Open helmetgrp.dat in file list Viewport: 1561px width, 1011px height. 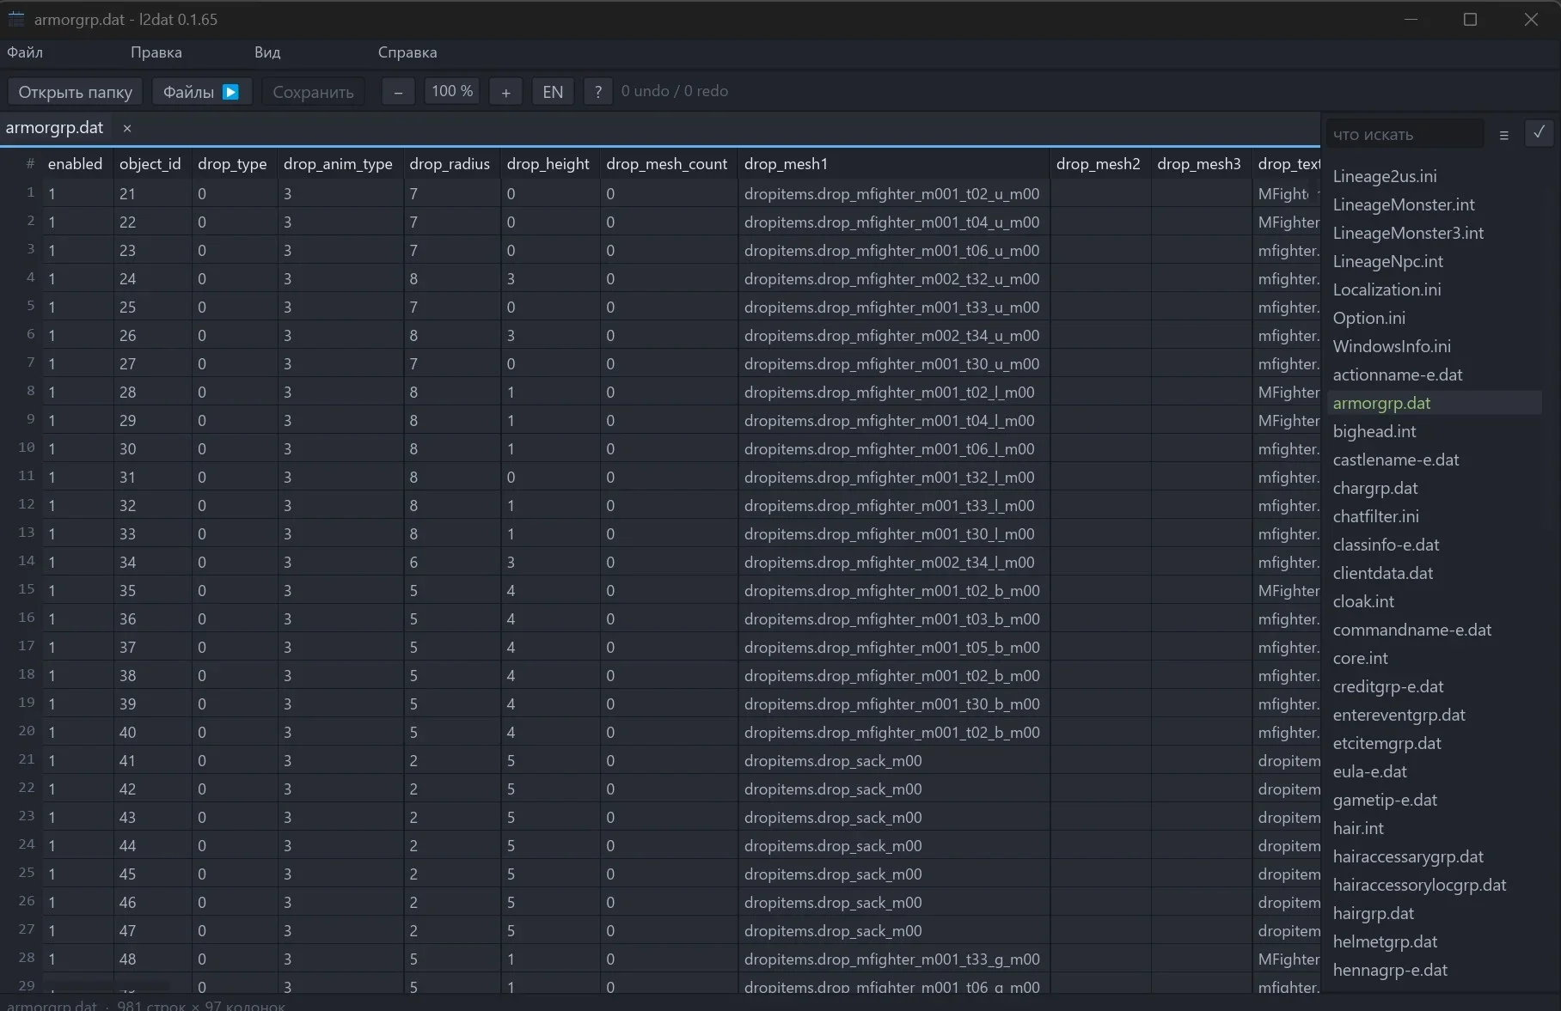tap(1385, 941)
